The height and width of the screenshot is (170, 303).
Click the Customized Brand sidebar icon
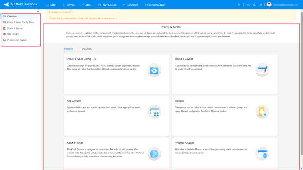[4, 40]
